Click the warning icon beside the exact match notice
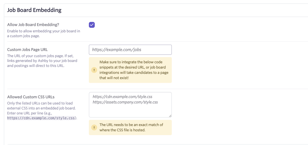308x145 pixels. [94, 128]
